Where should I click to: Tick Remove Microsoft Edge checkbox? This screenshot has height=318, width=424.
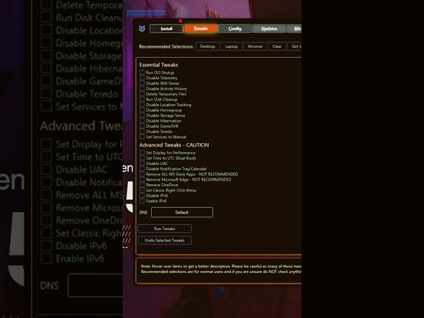pos(142,180)
